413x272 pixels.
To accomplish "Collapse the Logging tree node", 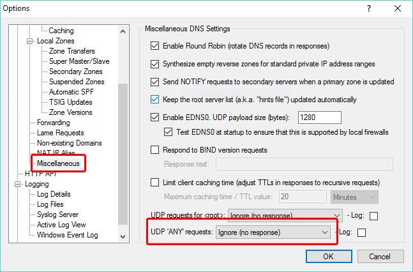I will (18, 184).
